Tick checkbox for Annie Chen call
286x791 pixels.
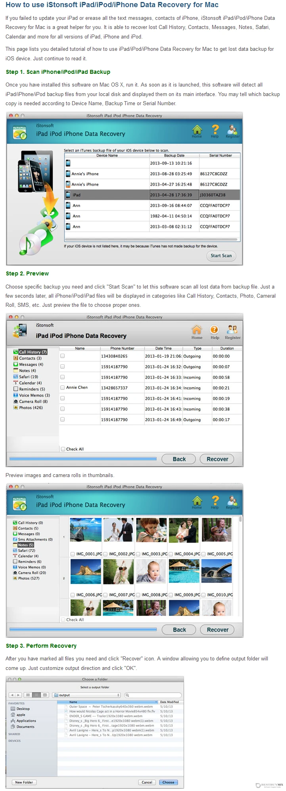62,388
